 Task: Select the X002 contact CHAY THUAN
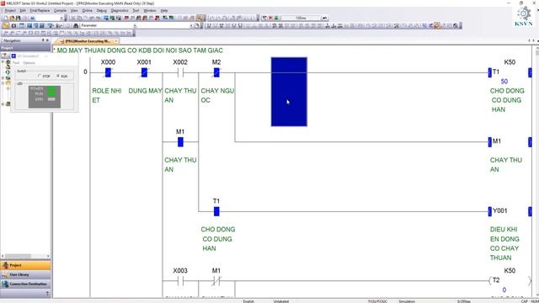pos(180,72)
